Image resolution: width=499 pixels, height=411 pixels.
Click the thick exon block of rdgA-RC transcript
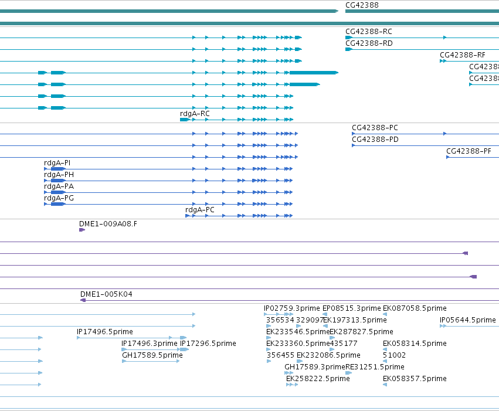[184, 120]
